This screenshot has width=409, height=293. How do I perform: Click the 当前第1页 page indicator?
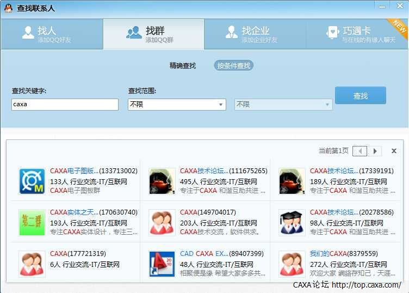333,151
